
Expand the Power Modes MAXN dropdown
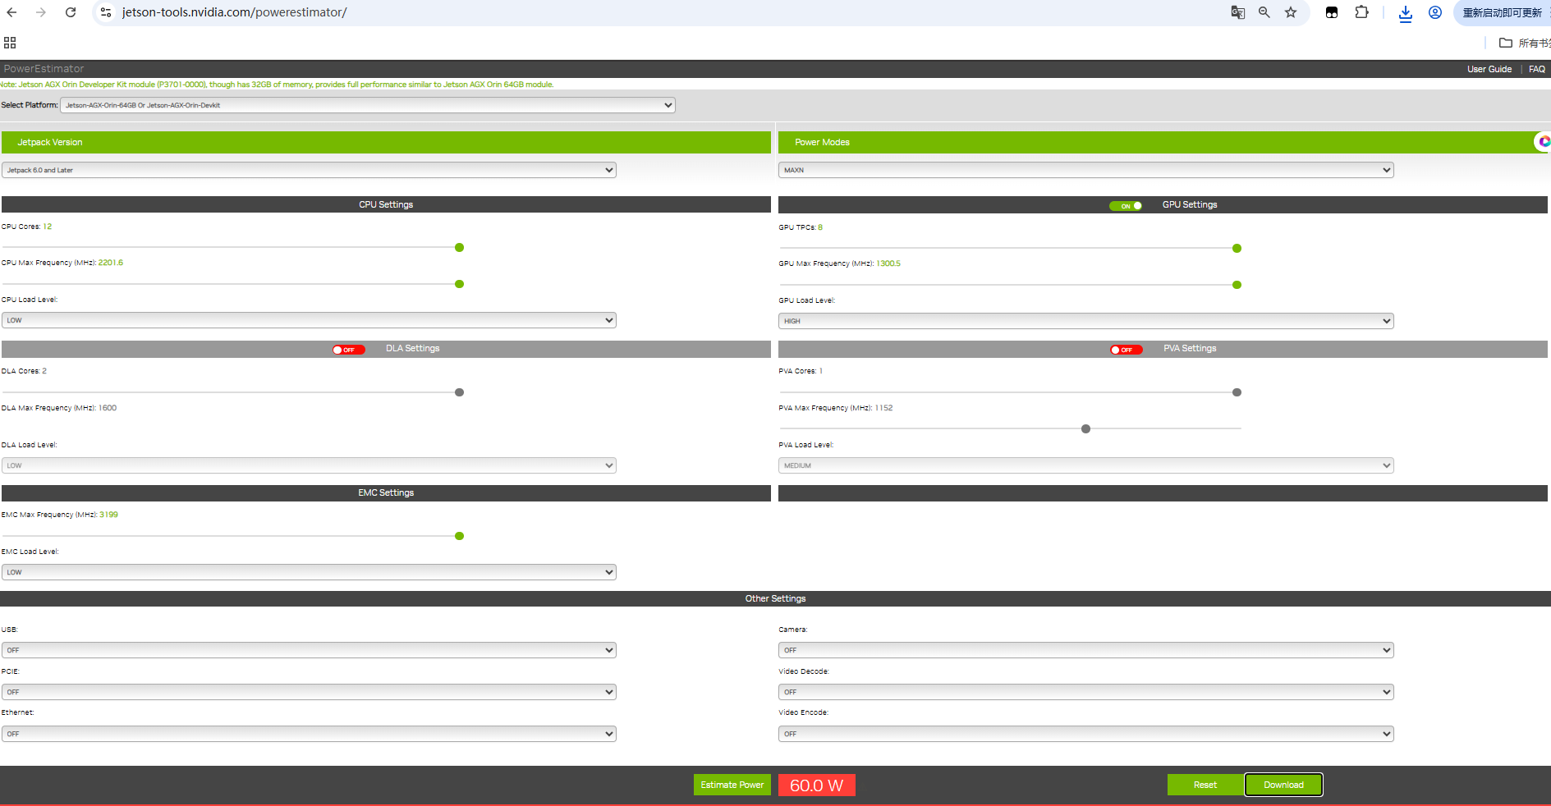click(1085, 170)
